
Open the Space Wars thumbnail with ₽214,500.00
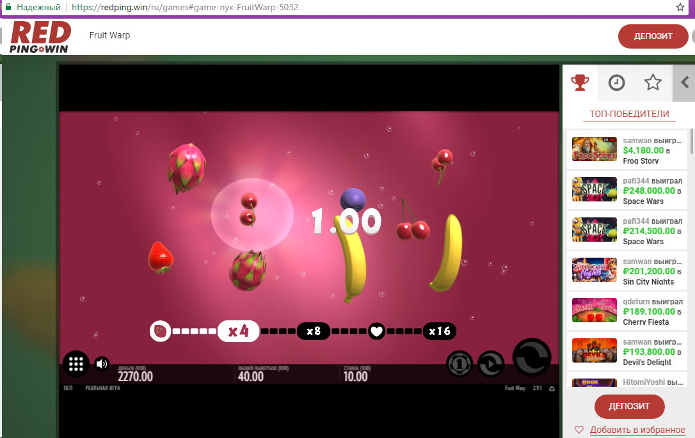(x=594, y=230)
